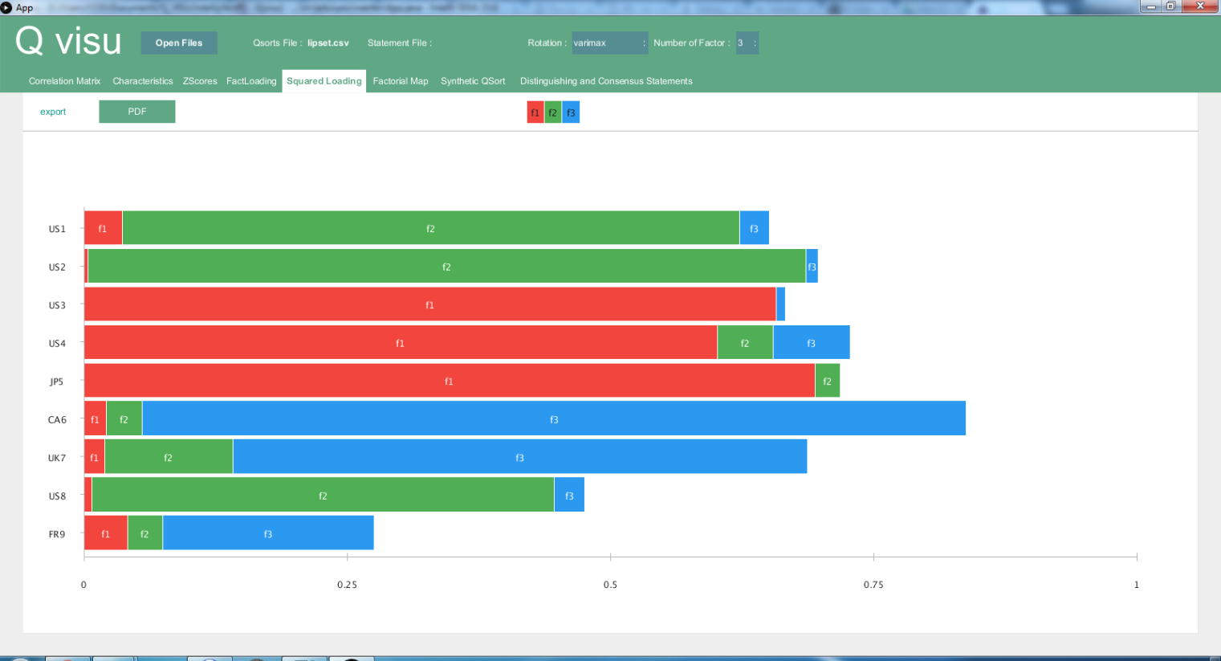This screenshot has height=661, width=1221.
Task: Select the green f2 segment of US2
Action: coord(446,266)
